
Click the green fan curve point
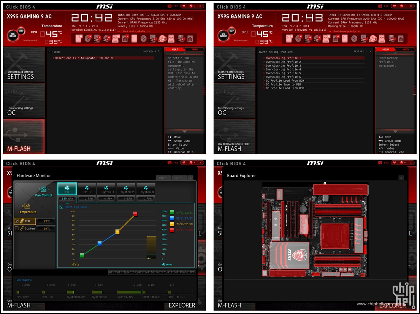coord(82,255)
